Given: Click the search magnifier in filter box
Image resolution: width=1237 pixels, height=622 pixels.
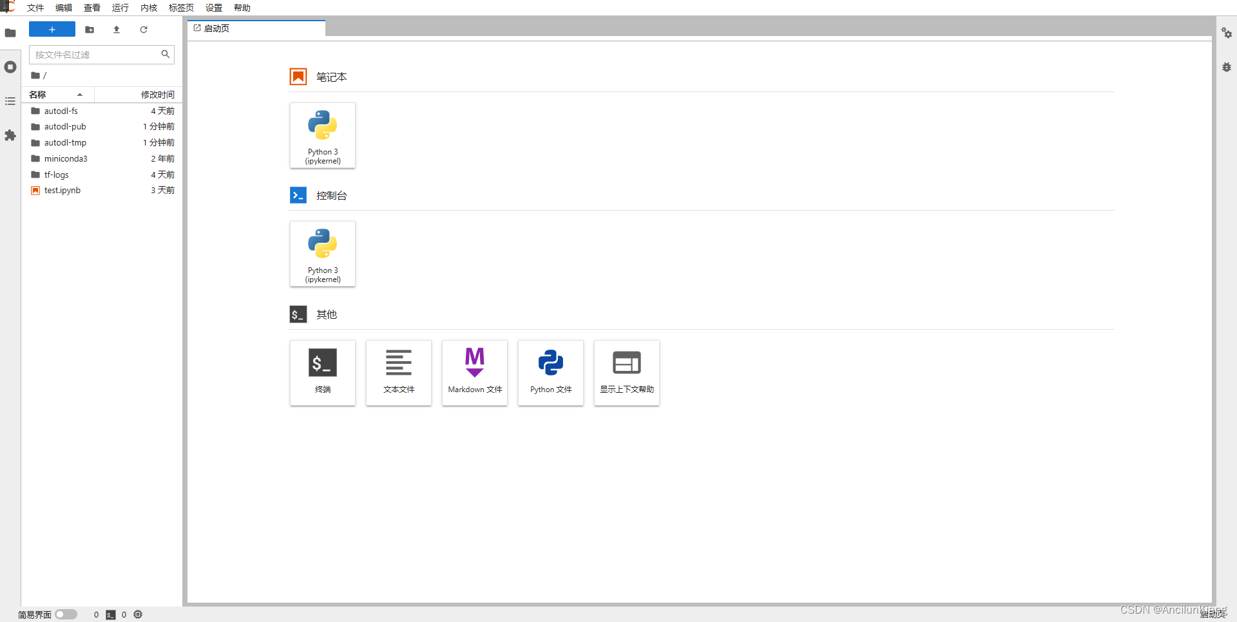Looking at the screenshot, I should [x=166, y=54].
